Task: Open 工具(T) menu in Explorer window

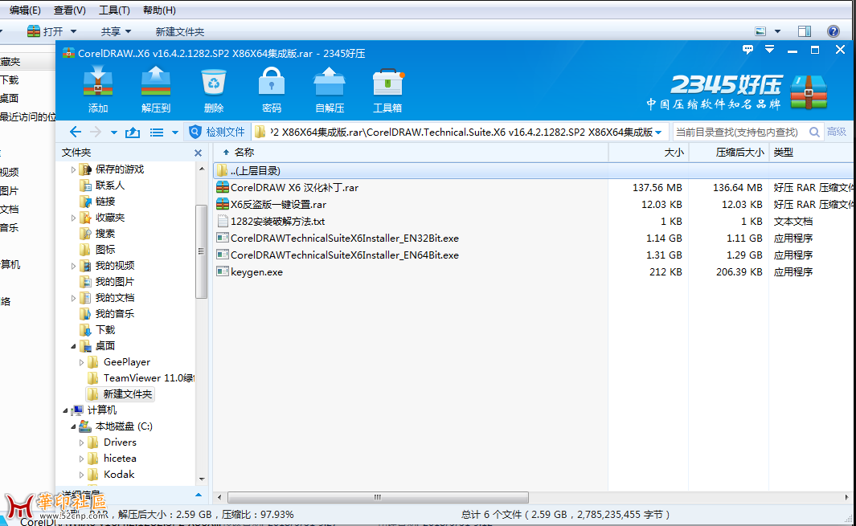Action: coord(114,10)
